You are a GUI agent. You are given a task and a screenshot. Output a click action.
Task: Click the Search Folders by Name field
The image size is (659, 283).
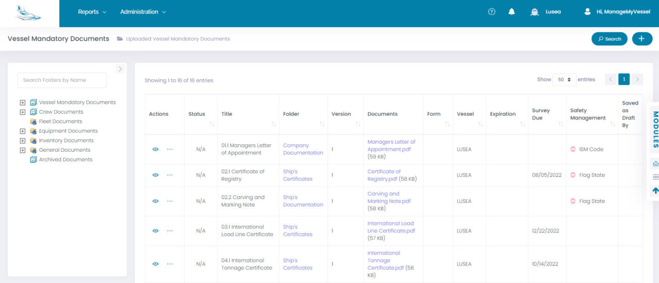click(62, 80)
